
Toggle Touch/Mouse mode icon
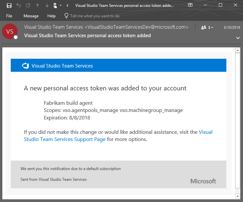[x=55, y=5]
